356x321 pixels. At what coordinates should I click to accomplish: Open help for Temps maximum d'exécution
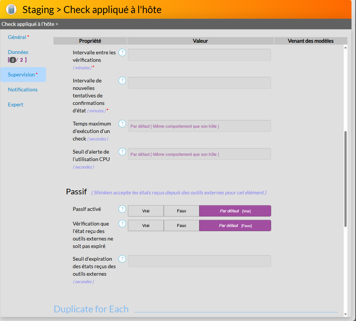[122, 124]
